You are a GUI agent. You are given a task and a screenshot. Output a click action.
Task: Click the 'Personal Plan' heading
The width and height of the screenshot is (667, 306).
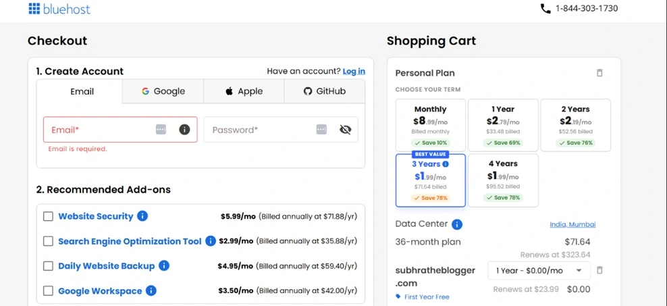point(425,73)
